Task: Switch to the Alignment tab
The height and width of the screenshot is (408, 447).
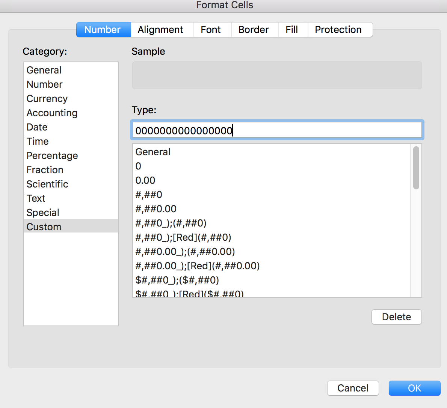Action: (x=160, y=30)
